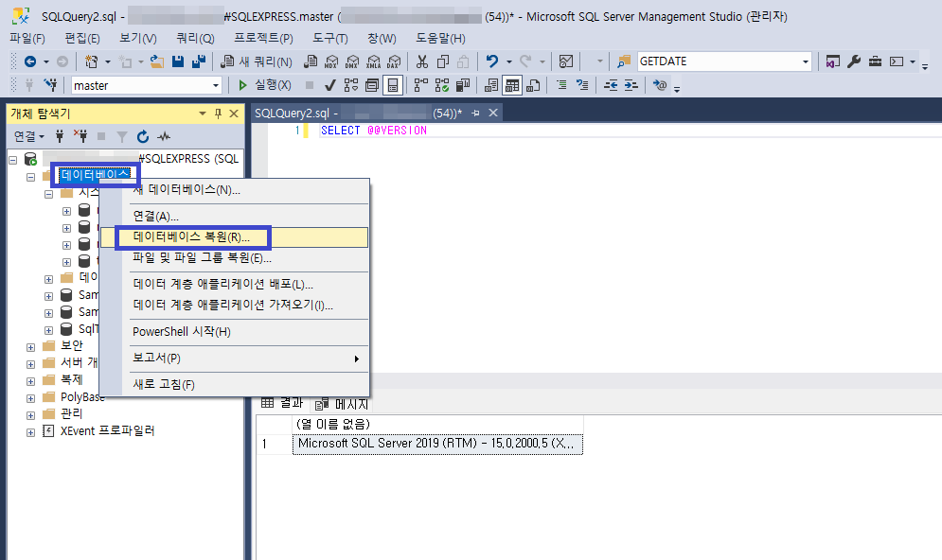The image size is (942, 560).
Task: Expand the 보안 folder node
Action: [x=30, y=347]
